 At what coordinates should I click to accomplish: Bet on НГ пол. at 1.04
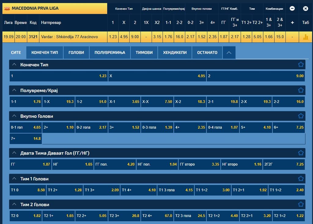click(157, 164)
